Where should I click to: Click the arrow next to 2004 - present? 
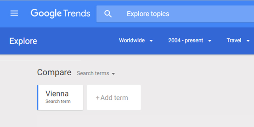210,41
